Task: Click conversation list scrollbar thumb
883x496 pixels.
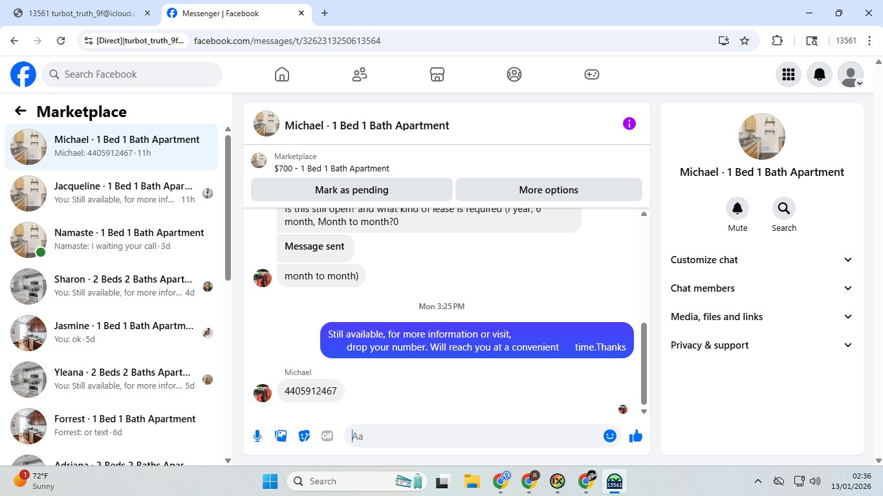Action: (x=228, y=207)
